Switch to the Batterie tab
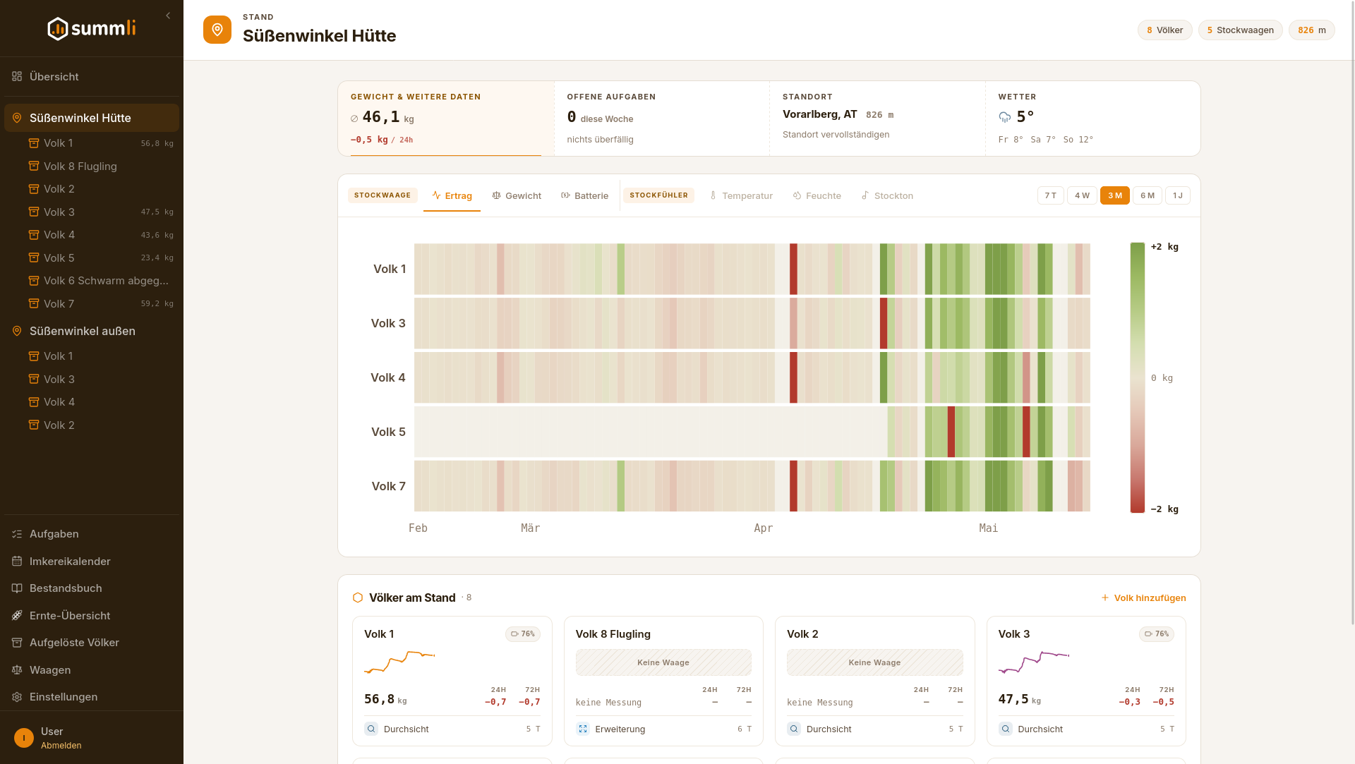1355x764 pixels. tap(584, 196)
